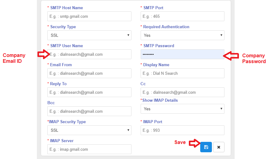Click the Show IMAP Details label
Image resolution: width=269 pixels, height=159 pixels.
pyautogui.click(x=160, y=100)
